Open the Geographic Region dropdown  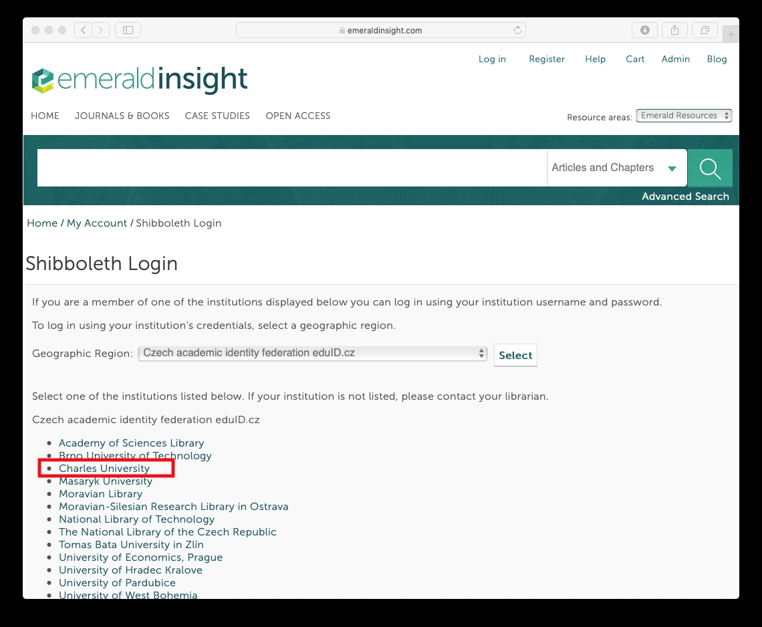click(313, 354)
